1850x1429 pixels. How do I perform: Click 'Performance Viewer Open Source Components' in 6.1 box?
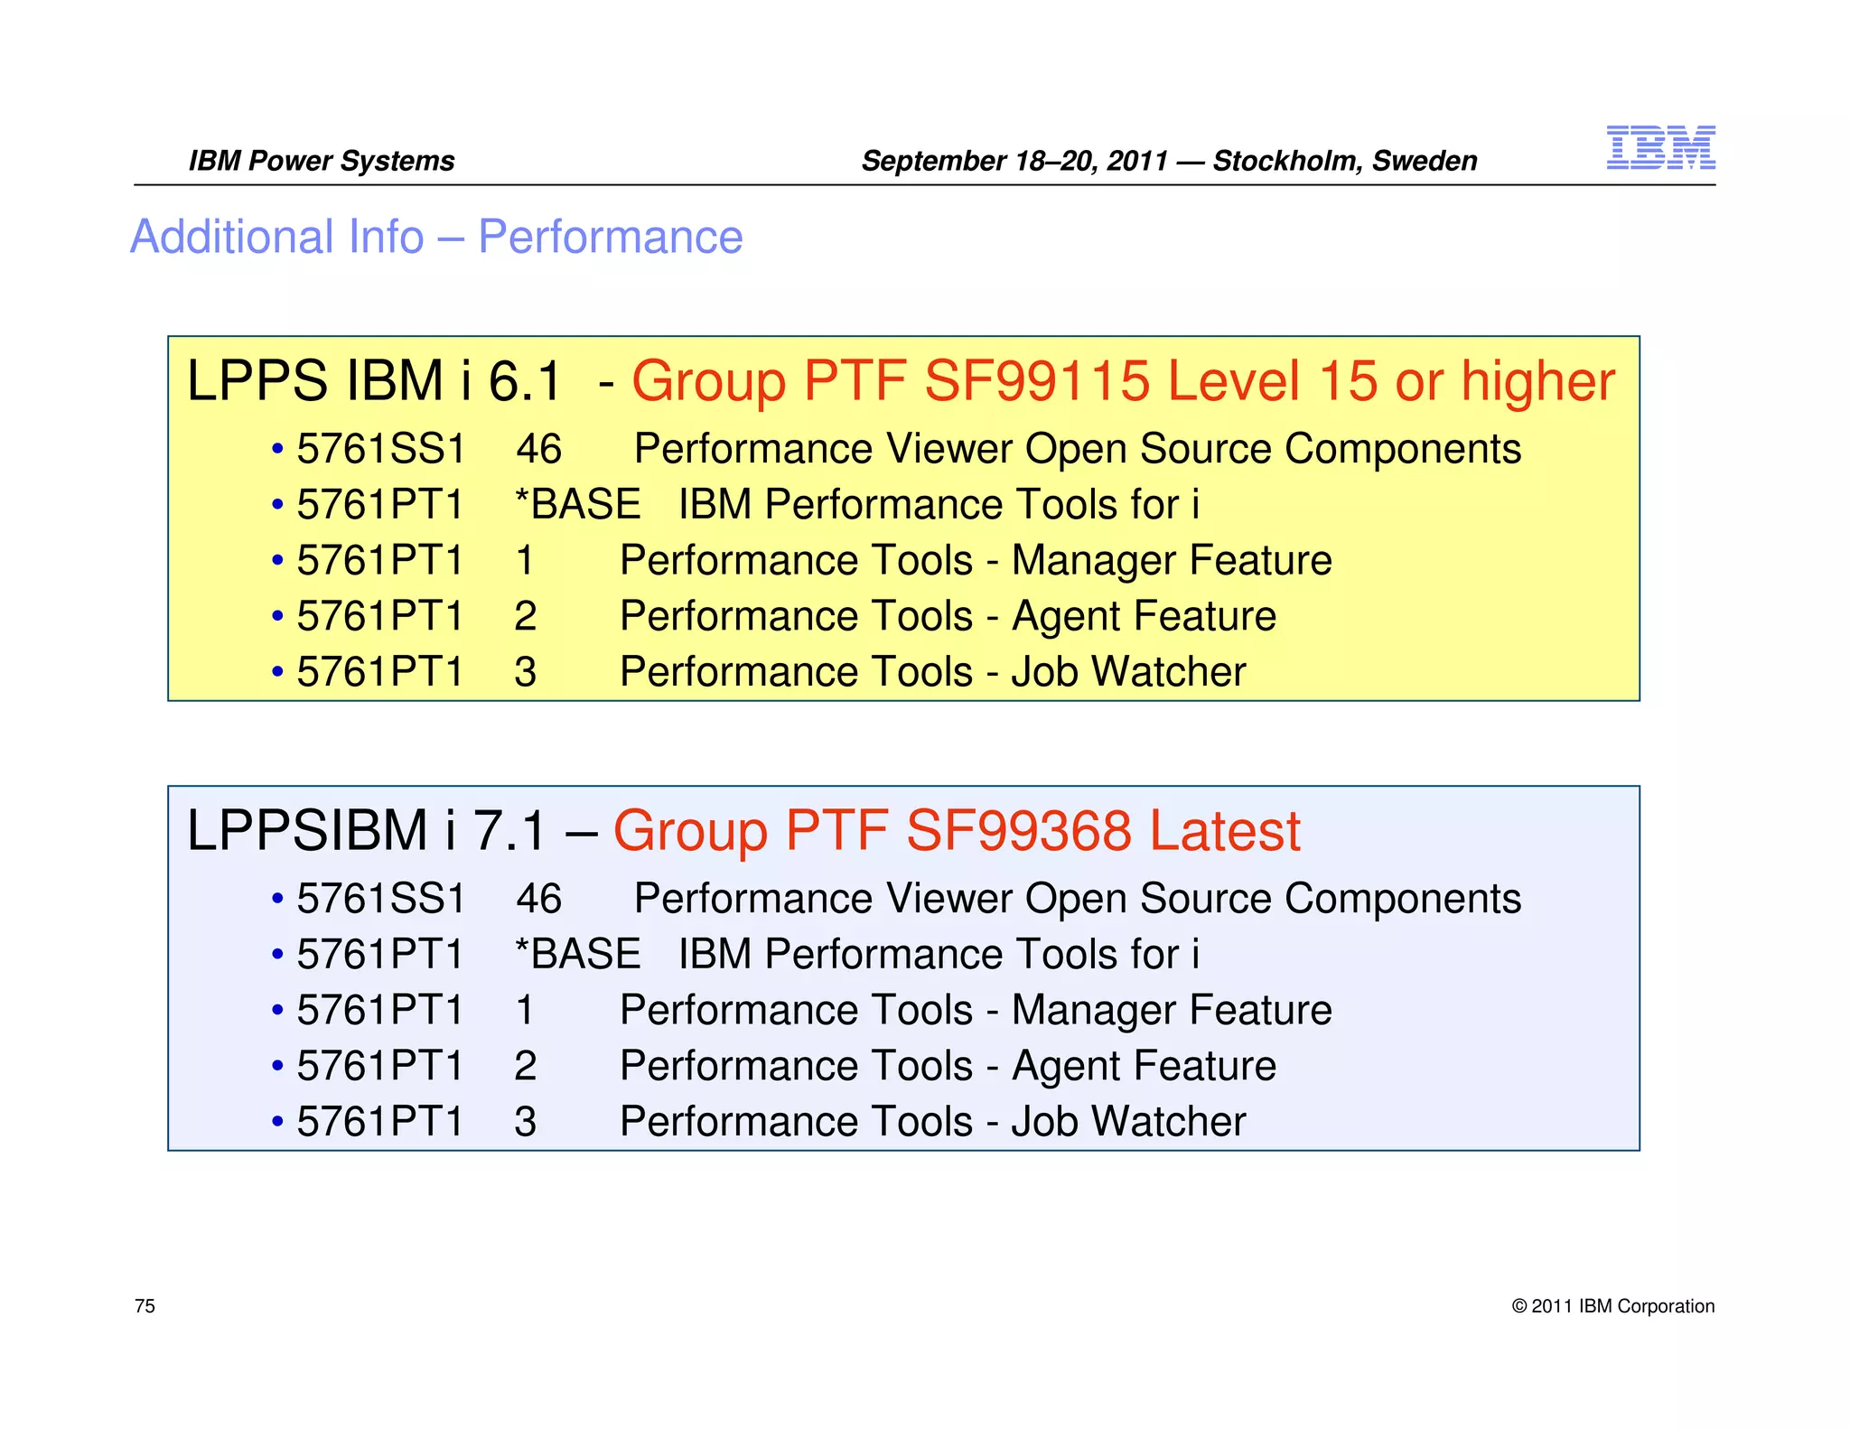[1078, 449]
